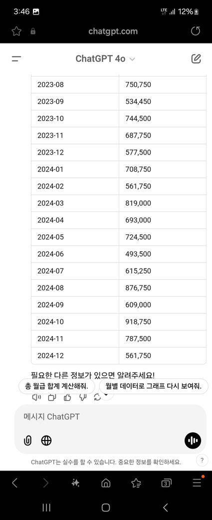Expand the ChatGPT 4o model dropdown
The height and width of the screenshot is (520, 212).
(x=105, y=58)
